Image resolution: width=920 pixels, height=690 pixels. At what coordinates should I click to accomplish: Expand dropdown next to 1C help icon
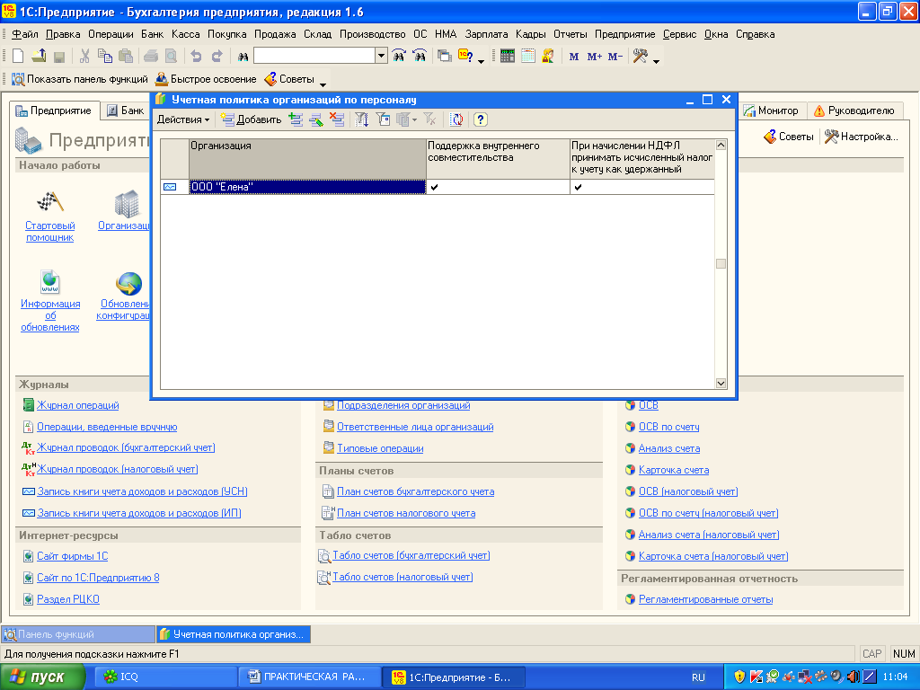pyautogui.click(x=482, y=61)
